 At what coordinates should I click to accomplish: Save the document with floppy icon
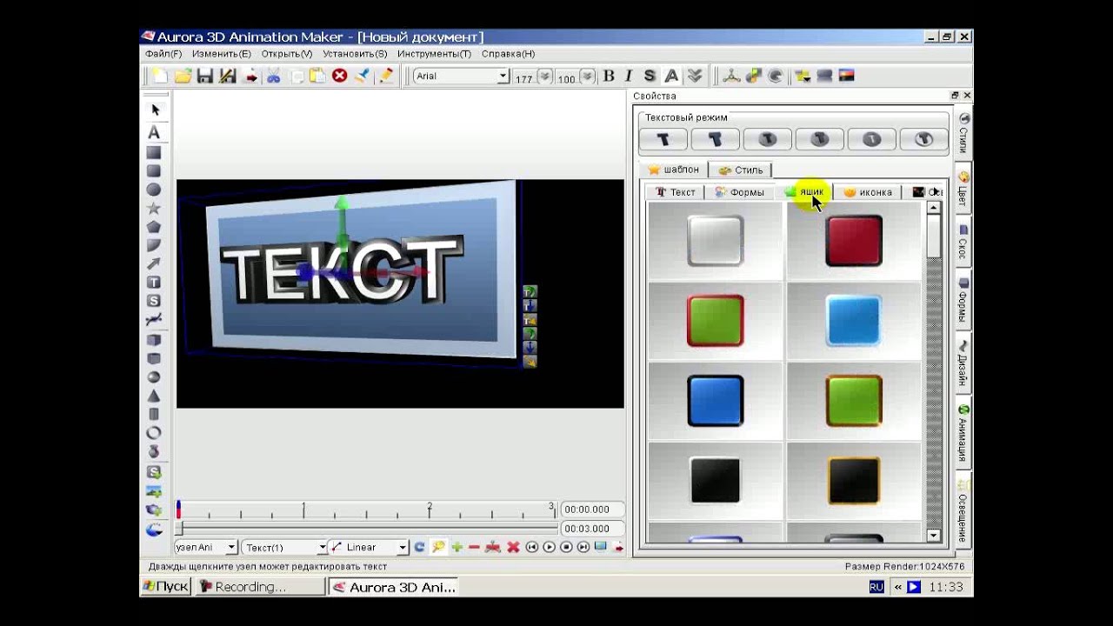[x=205, y=76]
